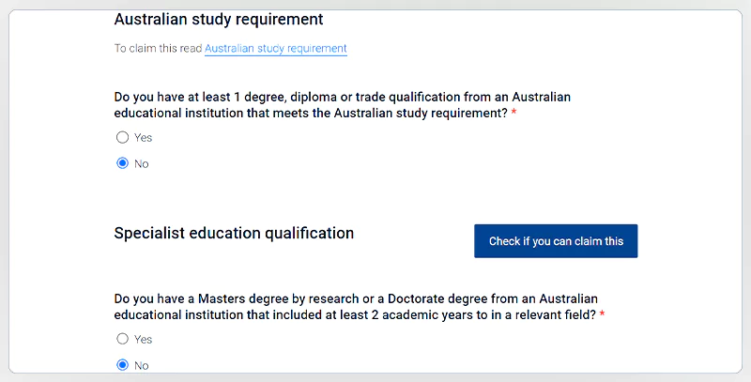Click blank white area right of the claim button
Image resolution: width=751 pixels, height=382 pixels.
(x=690, y=241)
